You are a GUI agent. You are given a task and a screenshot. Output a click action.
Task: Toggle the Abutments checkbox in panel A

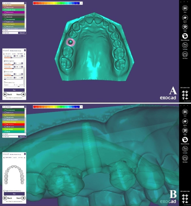pos(5,17)
